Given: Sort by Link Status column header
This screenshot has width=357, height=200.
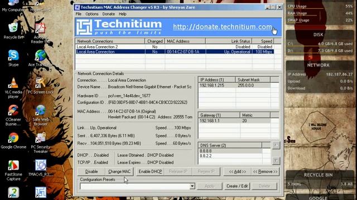Looking at the screenshot, I should click(229, 41).
